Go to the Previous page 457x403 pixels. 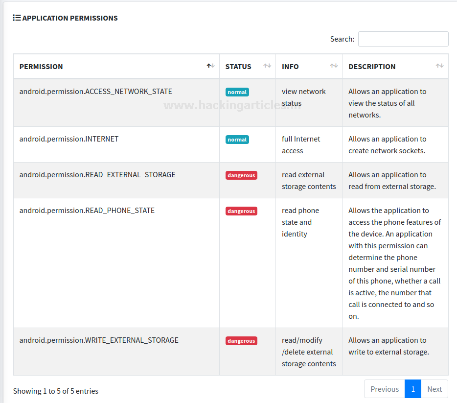(385, 389)
